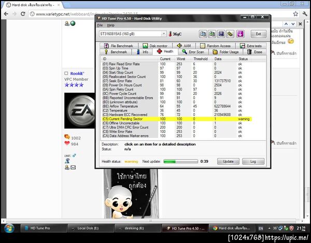
Task: Select the Health tab
Action: [x=165, y=51]
